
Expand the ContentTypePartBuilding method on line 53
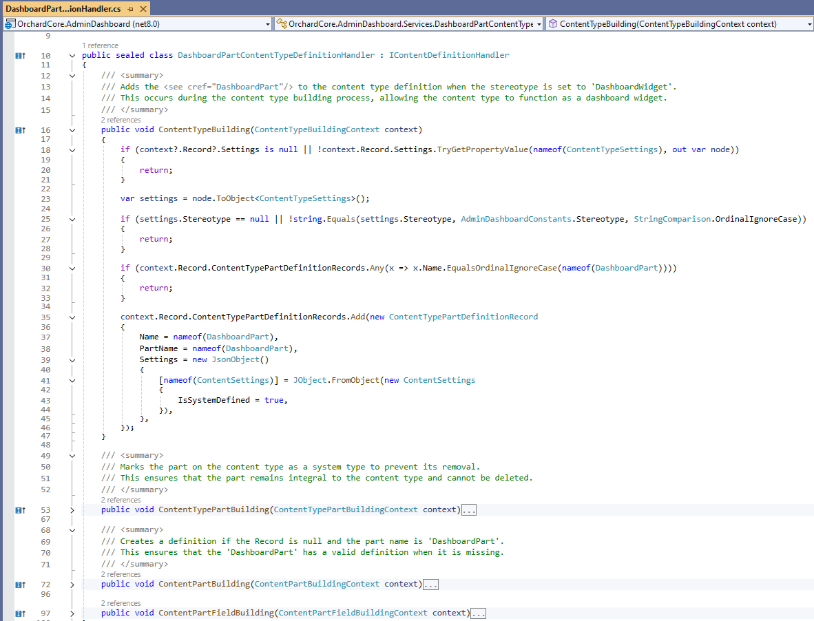(72, 510)
